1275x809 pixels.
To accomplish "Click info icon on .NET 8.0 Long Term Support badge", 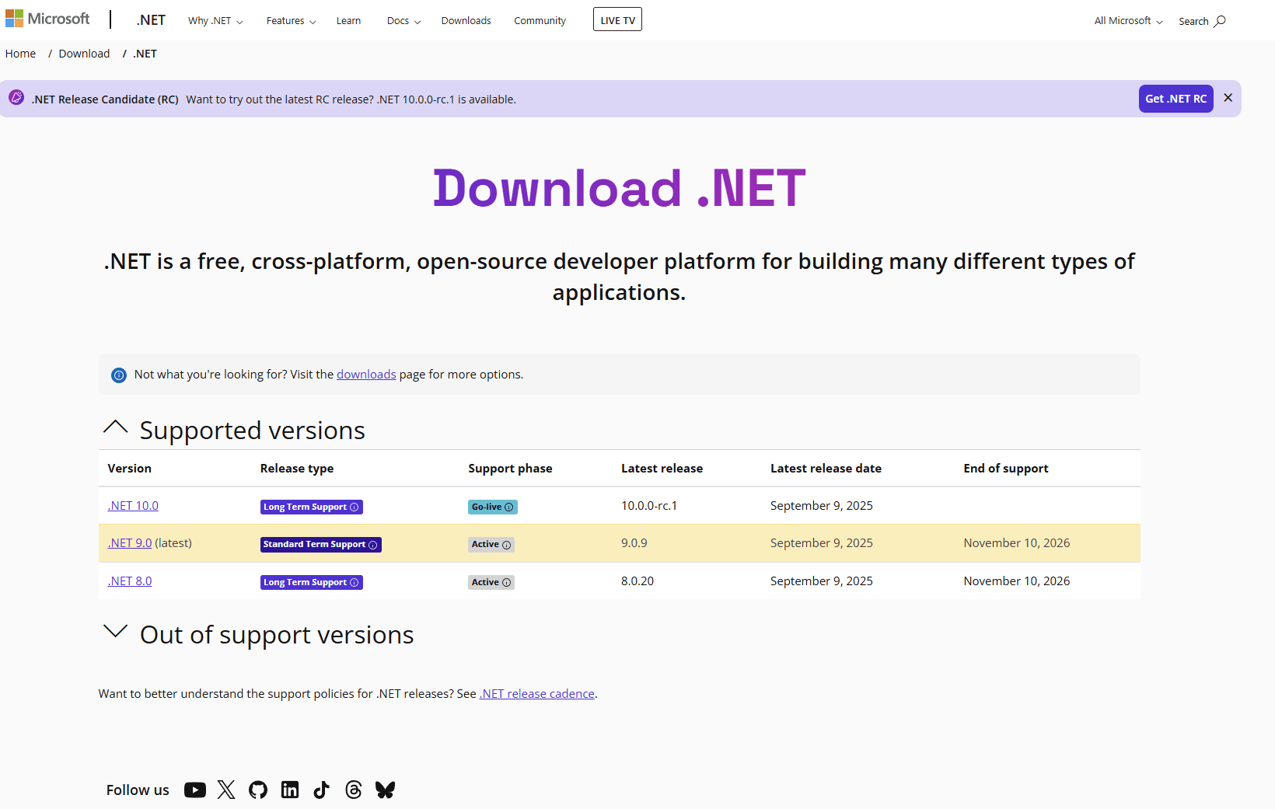I will click(355, 583).
